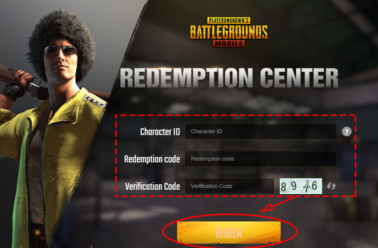Click the Verification Code label

[x=153, y=186]
